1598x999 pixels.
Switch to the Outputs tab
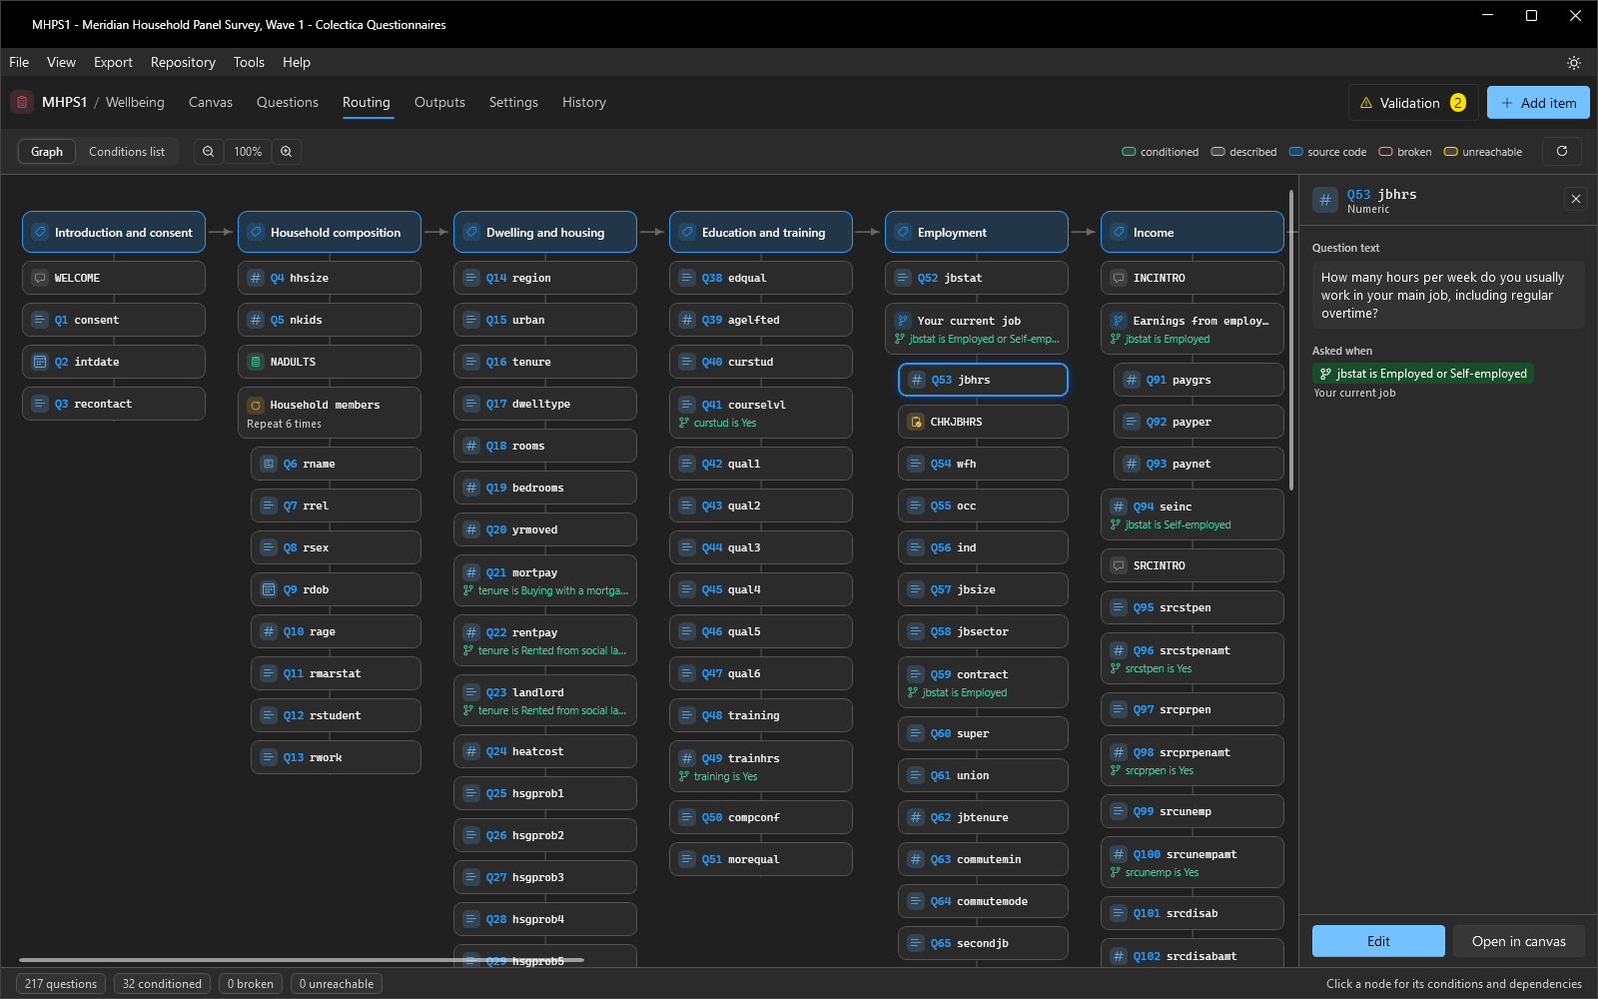(439, 102)
